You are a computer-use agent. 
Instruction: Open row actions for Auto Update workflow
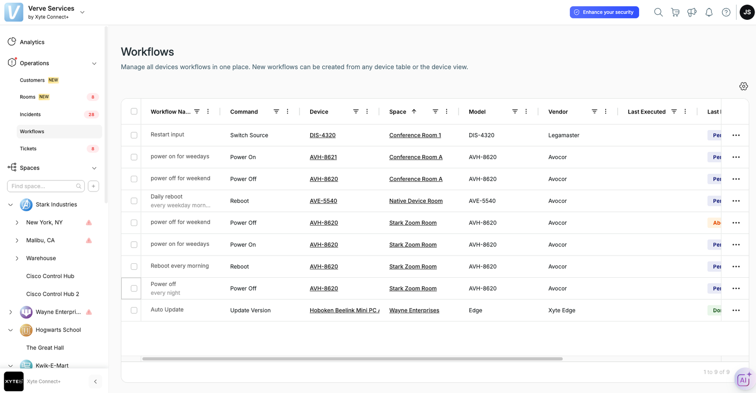coord(736,310)
